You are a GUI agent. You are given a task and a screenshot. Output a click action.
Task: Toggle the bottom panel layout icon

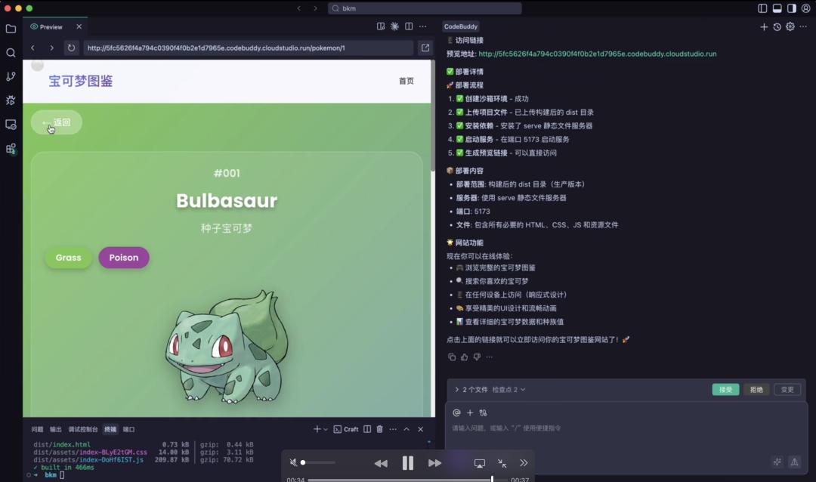777,8
